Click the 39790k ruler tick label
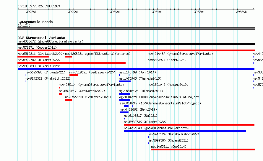This screenshot has height=161, width=263. [73, 12]
